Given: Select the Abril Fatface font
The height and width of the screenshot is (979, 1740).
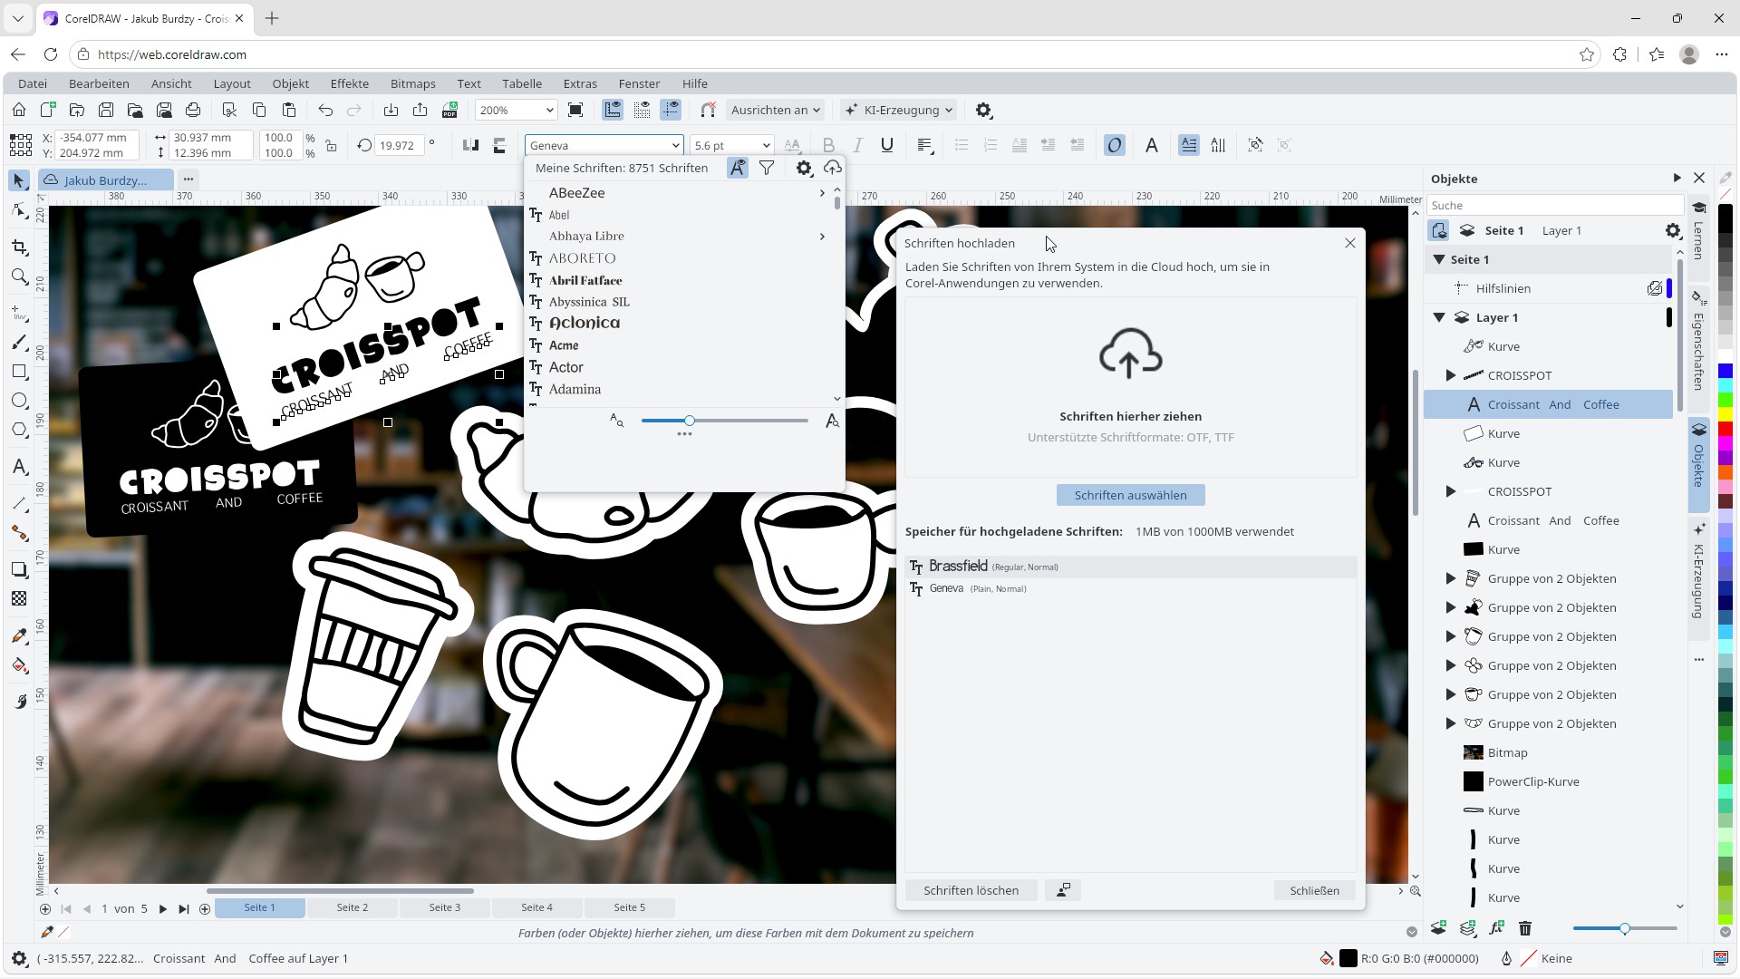Looking at the screenshot, I should click(x=585, y=280).
